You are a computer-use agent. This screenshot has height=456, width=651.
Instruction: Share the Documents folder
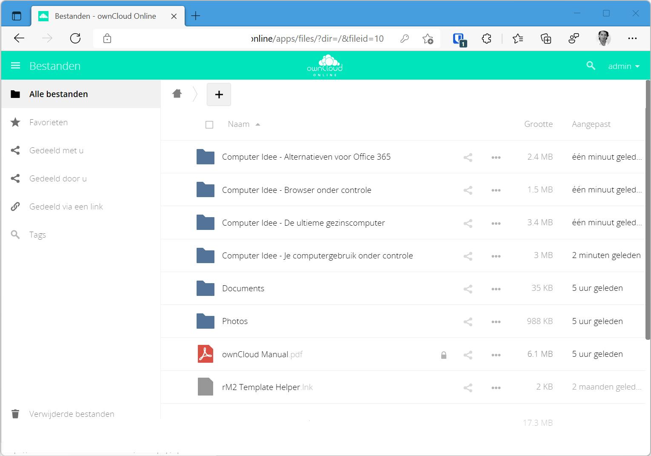pos(468,289)
